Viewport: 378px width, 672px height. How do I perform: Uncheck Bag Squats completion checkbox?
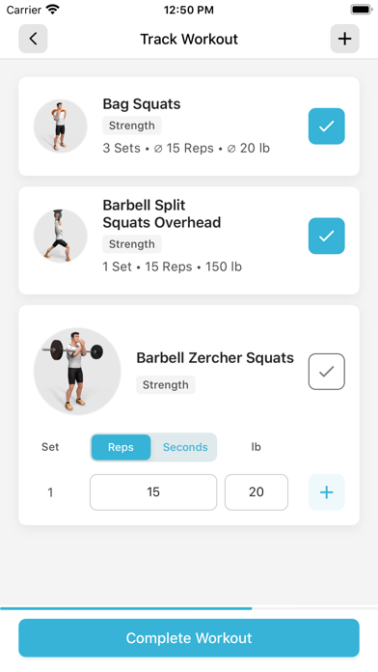tap(326, 126)
